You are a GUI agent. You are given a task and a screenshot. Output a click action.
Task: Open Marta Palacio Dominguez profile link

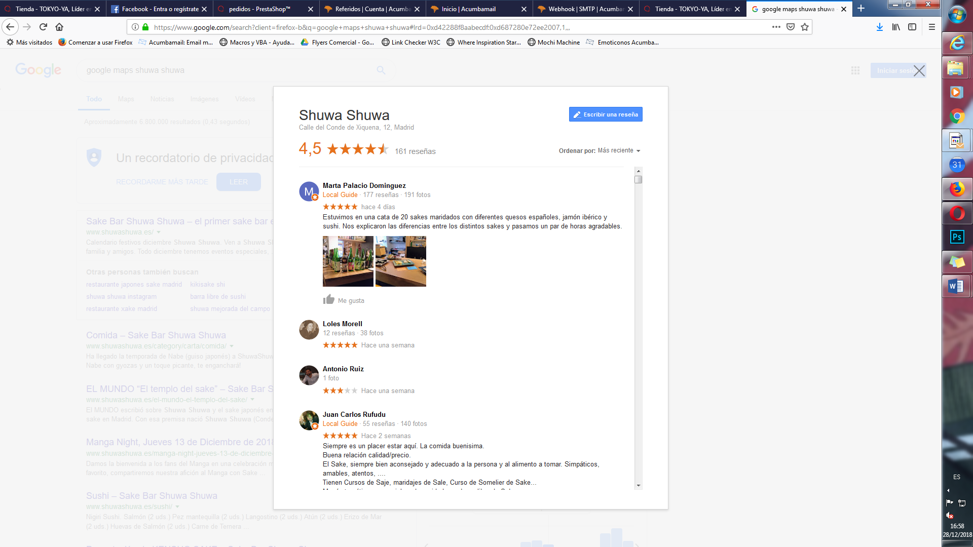point(364,185)
